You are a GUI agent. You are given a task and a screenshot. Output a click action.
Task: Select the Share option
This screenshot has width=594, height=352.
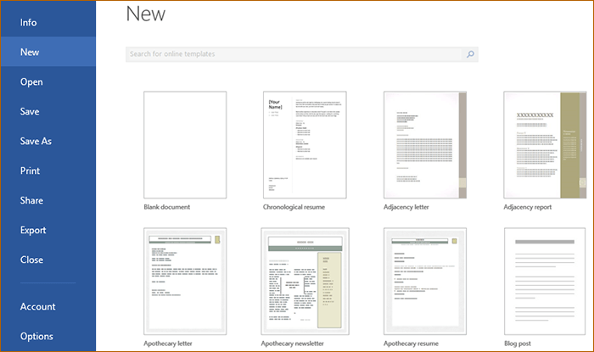pos(32,200)
